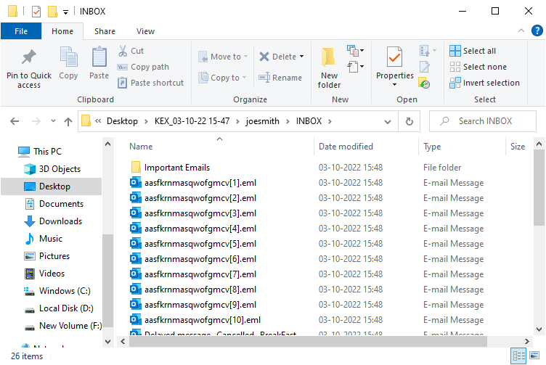
Task: Click the History icon in Open group
Action: pyautogui.click(x=424, y=83)
